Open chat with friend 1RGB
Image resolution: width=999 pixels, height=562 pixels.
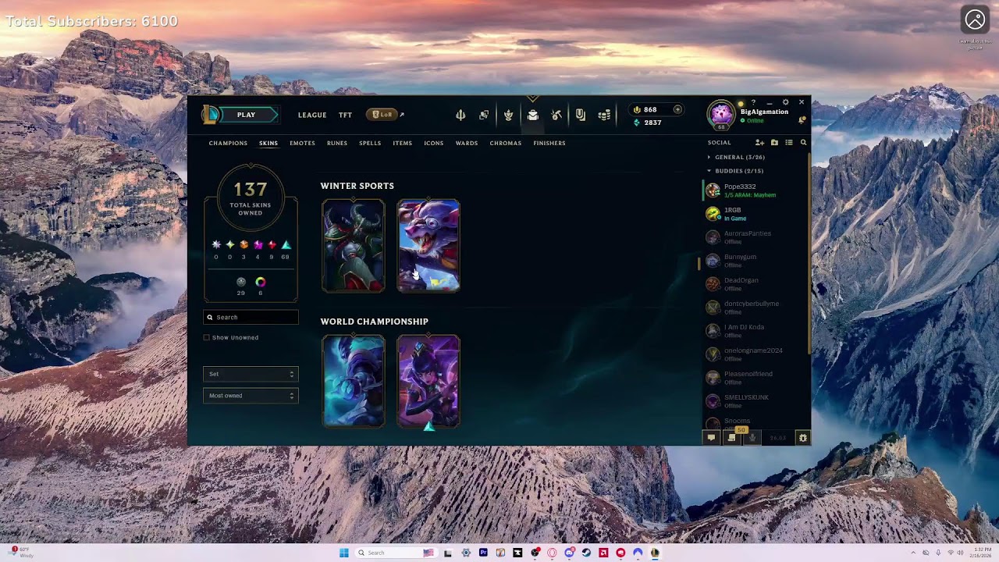pyautogui.click(x=753, y=214)
